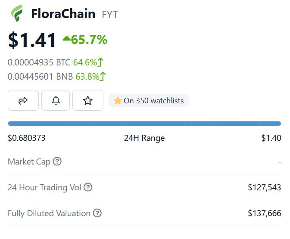
Task: Select the 0.00004935 BTC price text
Action: 39,62
